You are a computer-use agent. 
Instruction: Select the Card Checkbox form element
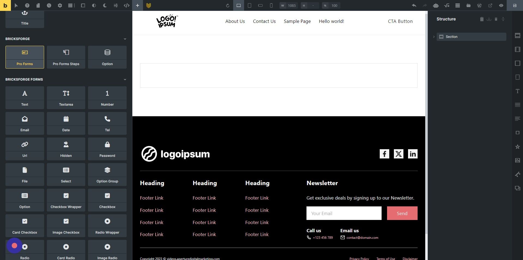[25, 225]
